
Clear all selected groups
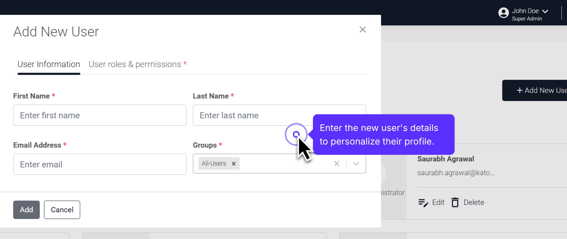336,164
